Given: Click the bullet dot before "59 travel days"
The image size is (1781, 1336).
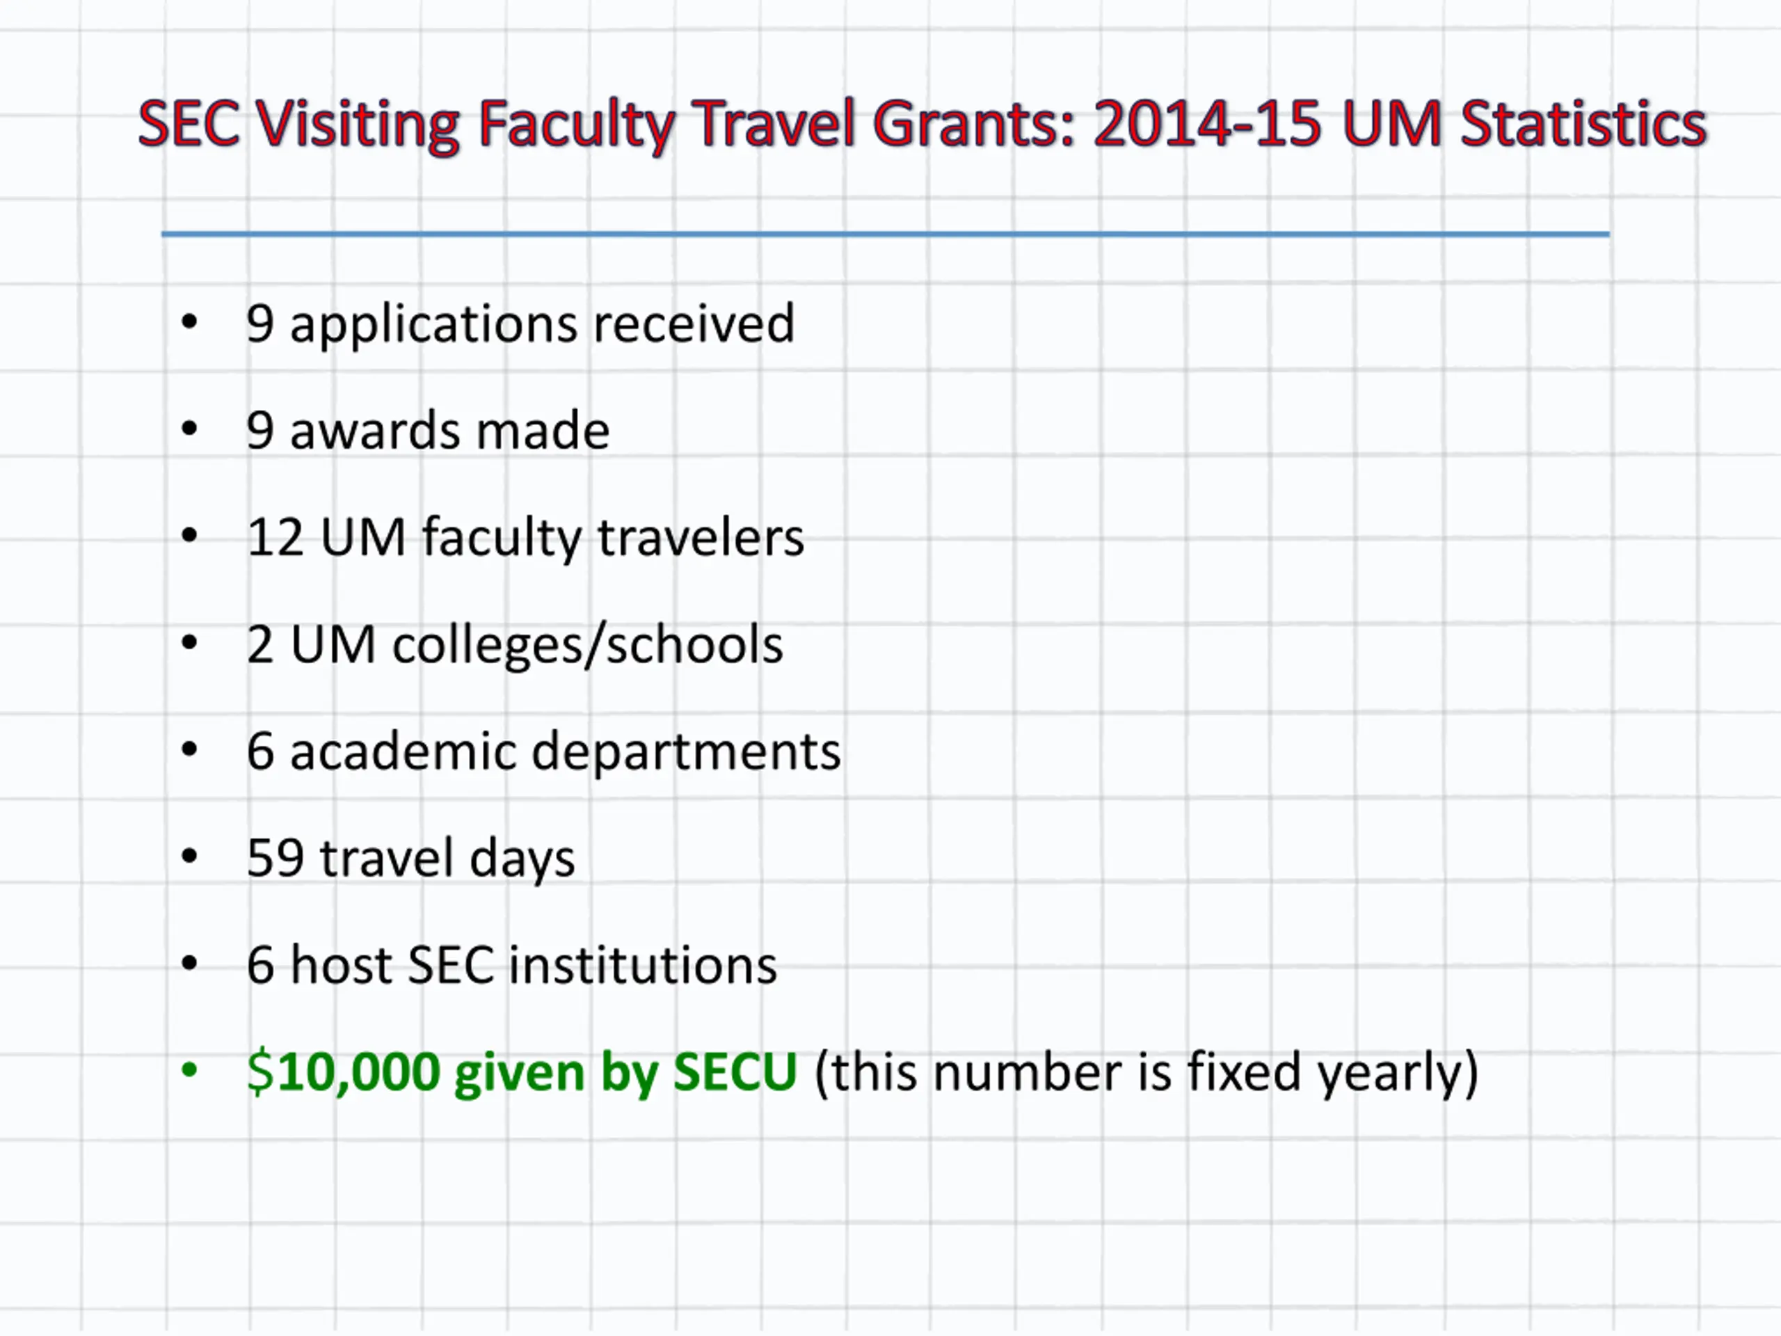Looking at the screenshot, I should pos(189,856).
